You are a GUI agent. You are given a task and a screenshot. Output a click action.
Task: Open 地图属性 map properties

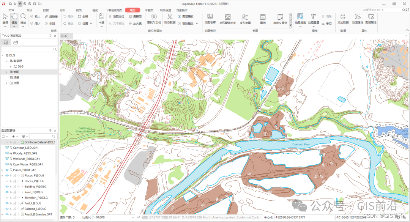358,19
